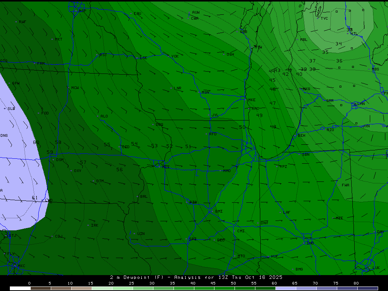Click the HUF station label
This screenshot has width=388, height=291.
click(274, 257)
